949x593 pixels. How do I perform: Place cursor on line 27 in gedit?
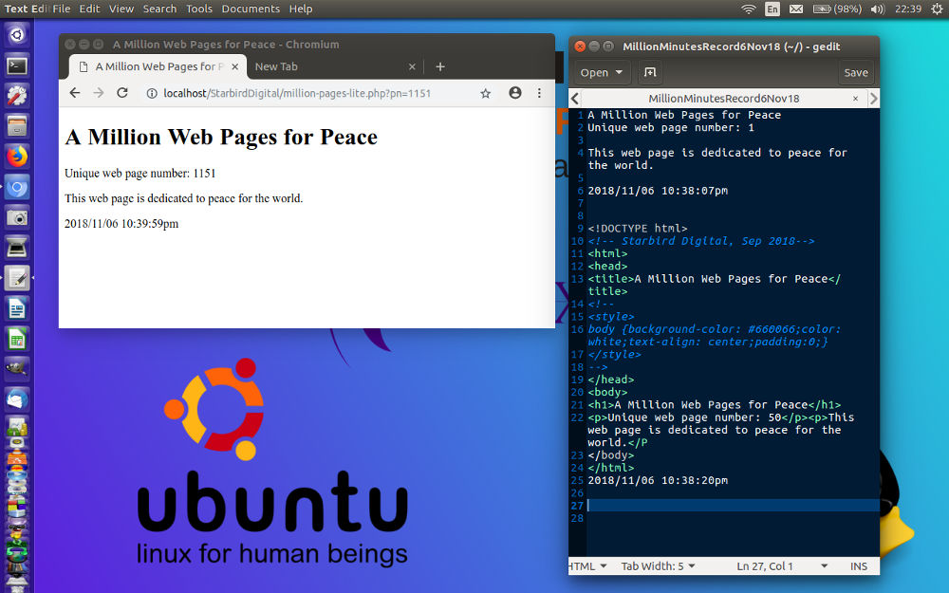[x=733, y=506]
